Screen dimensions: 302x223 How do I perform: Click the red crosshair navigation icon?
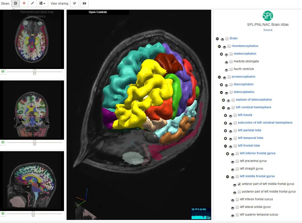[x=24, y=4]
